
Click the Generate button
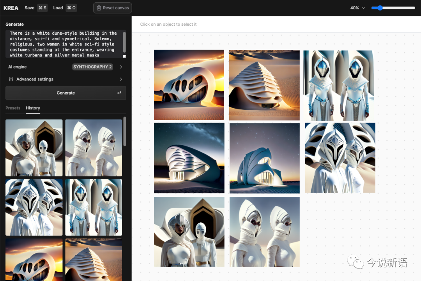66,93
